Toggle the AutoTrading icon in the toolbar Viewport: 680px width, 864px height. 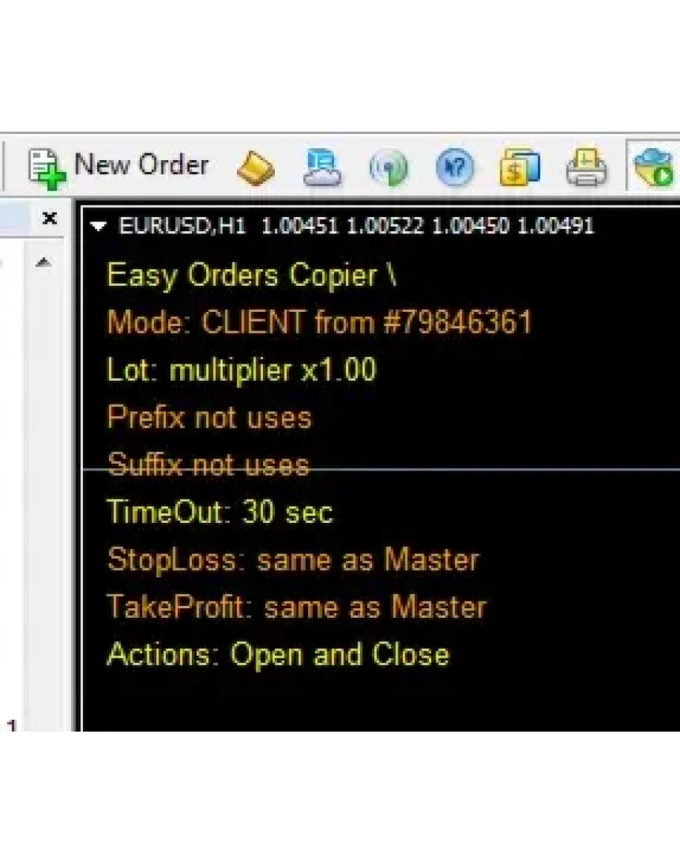[x=654, y=168]
